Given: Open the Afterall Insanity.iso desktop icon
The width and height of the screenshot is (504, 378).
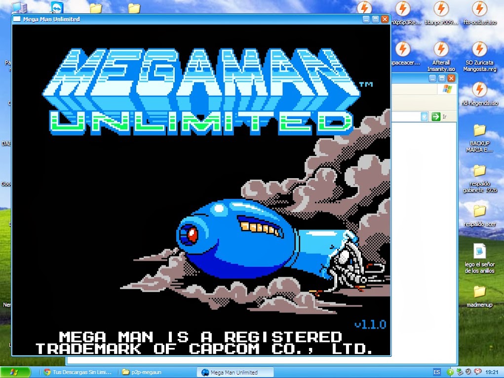Looking at the screenshot, I should tap(441, 57).
